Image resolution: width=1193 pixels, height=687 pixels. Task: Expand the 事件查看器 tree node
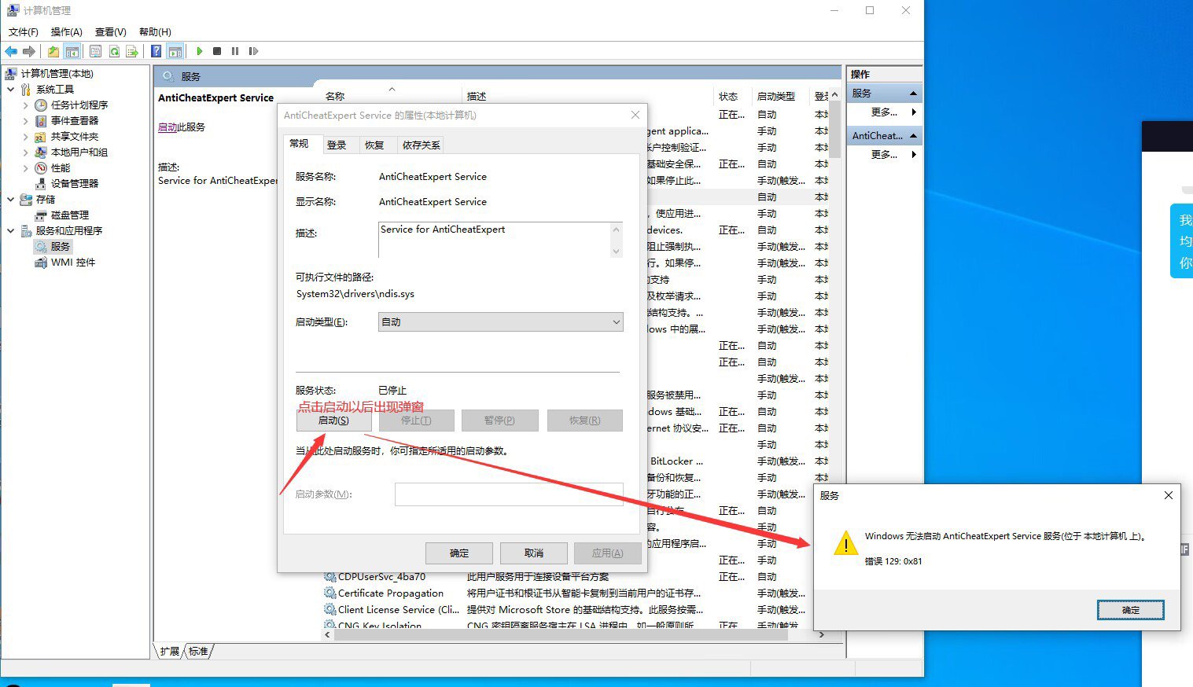click(x=25, y=120)
